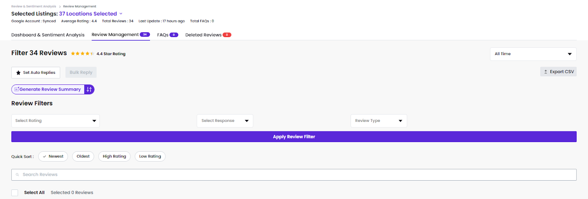The height and width of the screenshot is (199, 588).
Task: Click Set Auto Replies button
Action: click(36, 73)
